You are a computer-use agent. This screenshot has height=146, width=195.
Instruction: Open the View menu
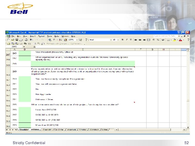pos(25,36)
